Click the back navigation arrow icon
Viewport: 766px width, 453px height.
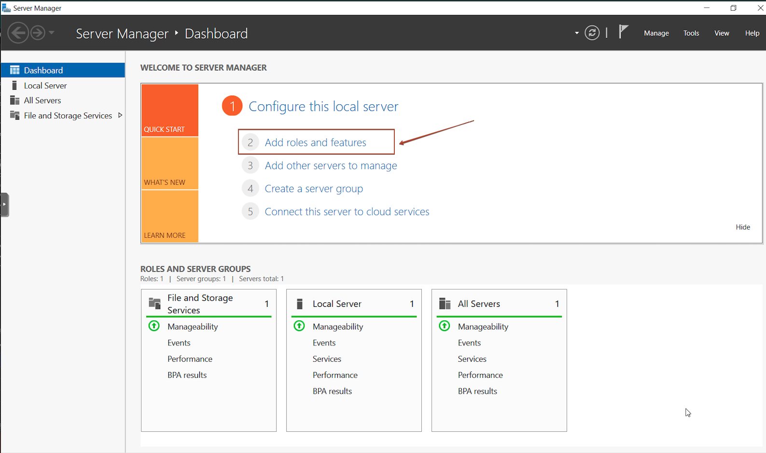18,33
